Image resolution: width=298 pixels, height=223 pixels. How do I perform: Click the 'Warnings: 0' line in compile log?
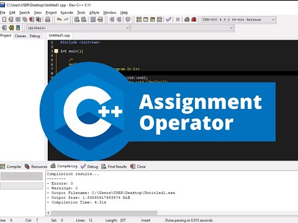click(62, 188)
